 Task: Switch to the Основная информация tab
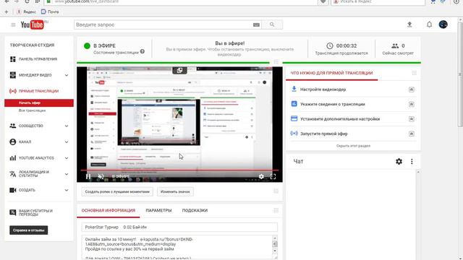(109, 210)
